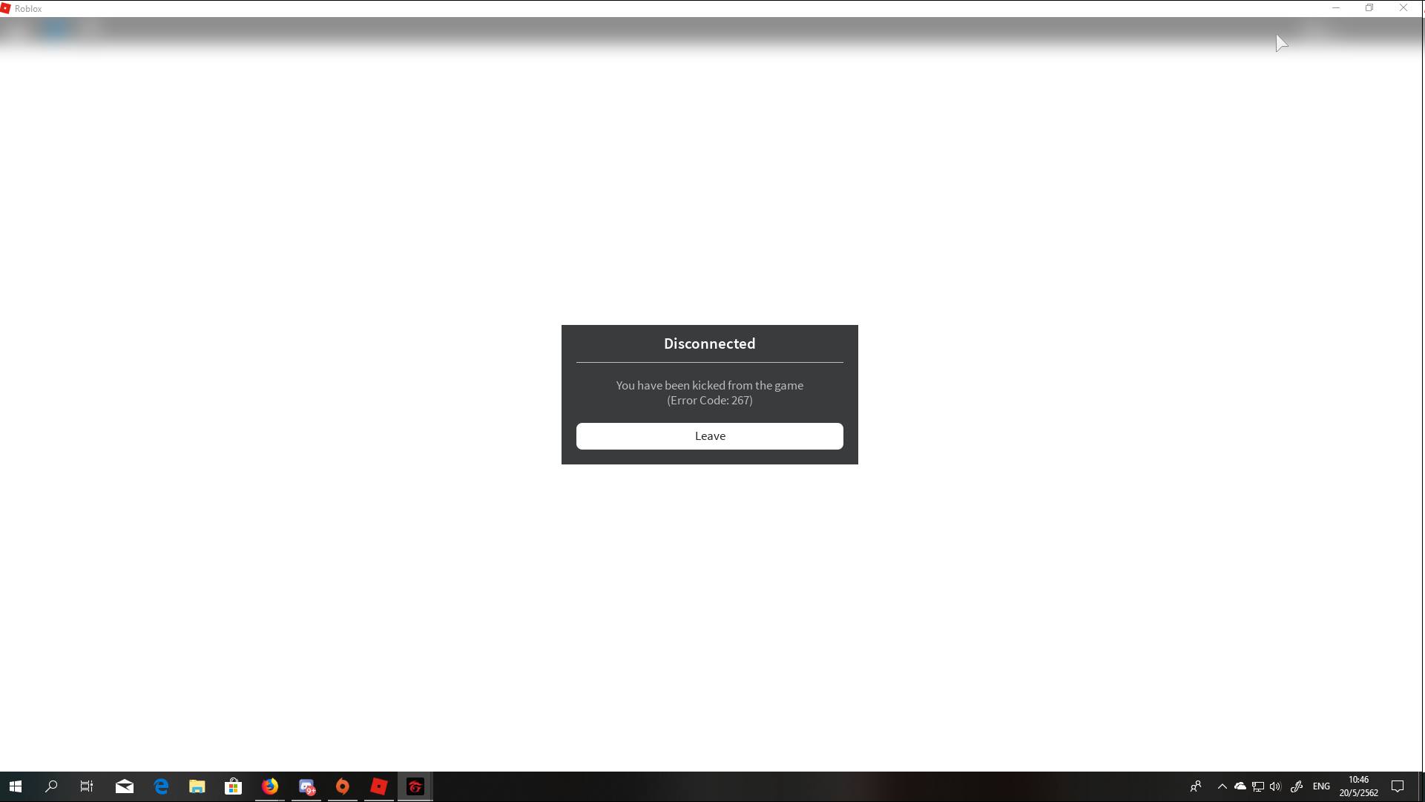1425x802 pixels.
Task: Open Roblox application from taskbar
Action: [x=379, y=786]
